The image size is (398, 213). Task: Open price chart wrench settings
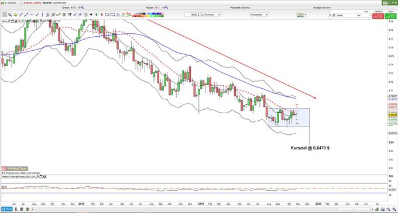tap(9, 21)
